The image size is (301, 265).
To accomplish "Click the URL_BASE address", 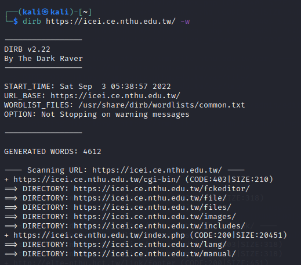I will coord(115,96).
